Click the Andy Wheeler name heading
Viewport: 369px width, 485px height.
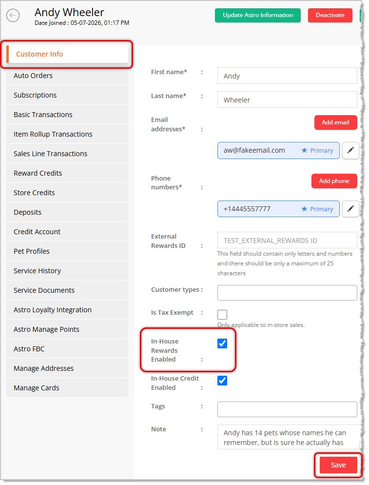pos(69,12)
